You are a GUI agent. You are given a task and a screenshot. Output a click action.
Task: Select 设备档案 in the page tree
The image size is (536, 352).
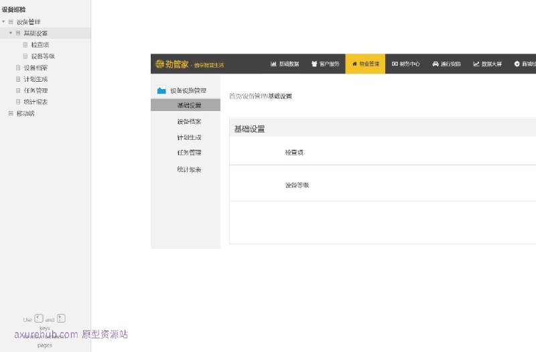(36, 68)
